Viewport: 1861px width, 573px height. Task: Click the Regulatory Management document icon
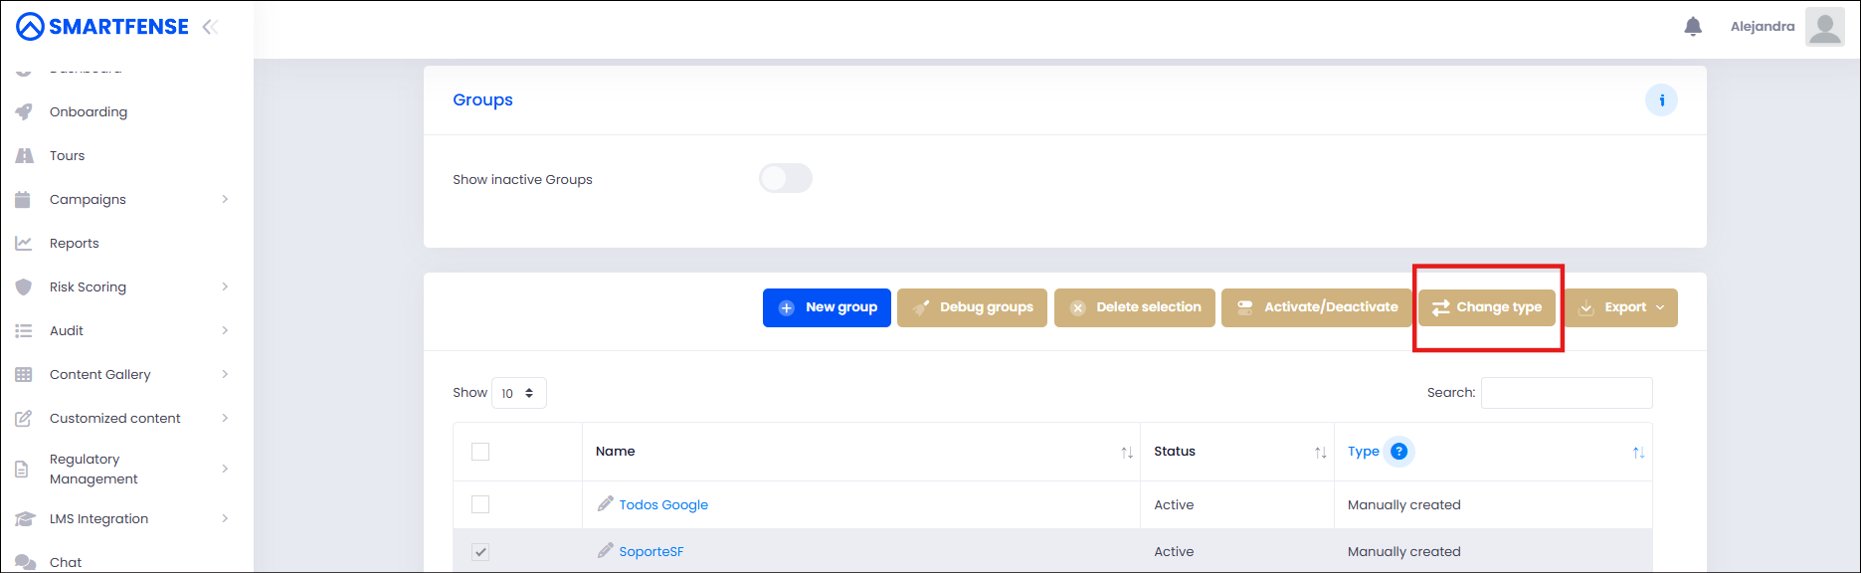pyautogui.click(x=22, y=469)
